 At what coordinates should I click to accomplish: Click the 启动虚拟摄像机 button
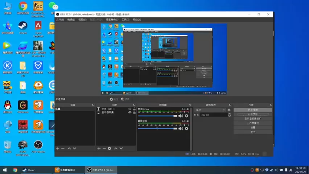point(253,119)
